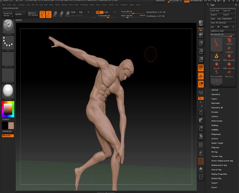The height and width of the screenshot is (193, 239).
Task: Toggle the Alternate color button
Action: point(8,136)
